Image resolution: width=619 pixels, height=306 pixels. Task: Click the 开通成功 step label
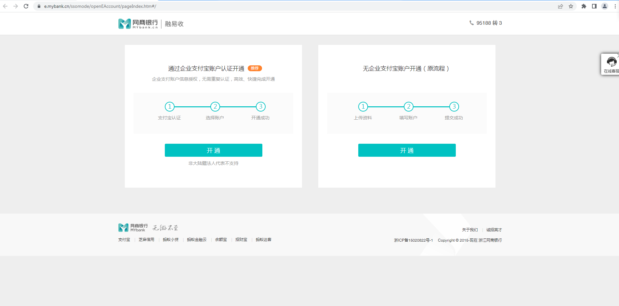[260, 118]
